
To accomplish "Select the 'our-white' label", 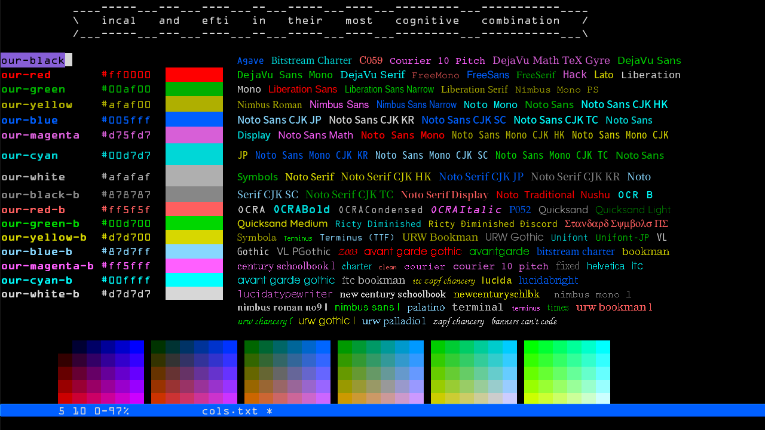I will click(33, 177).
